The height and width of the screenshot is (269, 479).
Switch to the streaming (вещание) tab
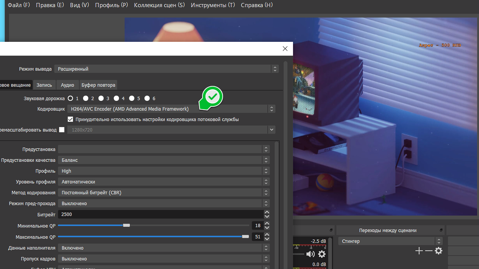[x=16, y=85]
